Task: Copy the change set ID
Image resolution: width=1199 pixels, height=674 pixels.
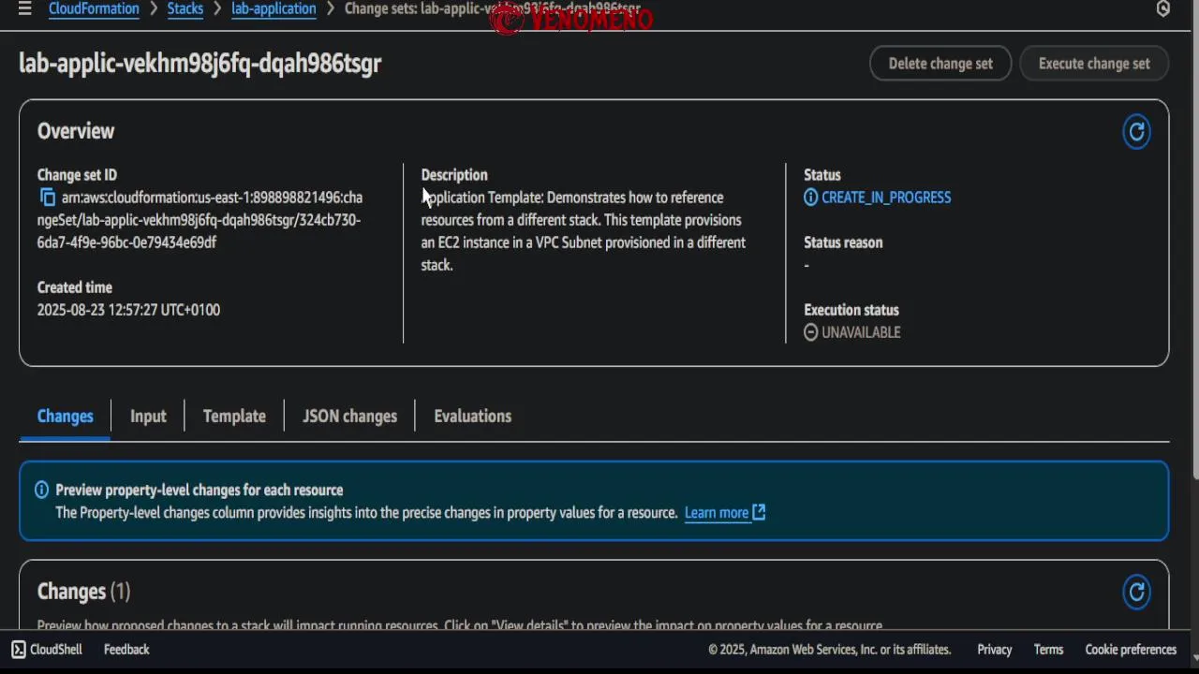Action: point(47,198)
